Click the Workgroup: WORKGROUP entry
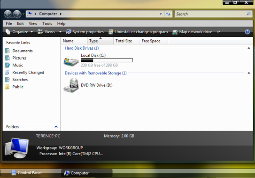The width and height of the screenshot is (255, 178). click(x=60, y=148)
